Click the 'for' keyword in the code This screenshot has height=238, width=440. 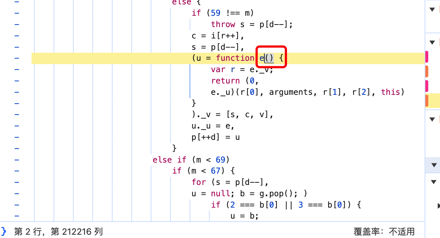pyautogui.click(x=199, y=182)
